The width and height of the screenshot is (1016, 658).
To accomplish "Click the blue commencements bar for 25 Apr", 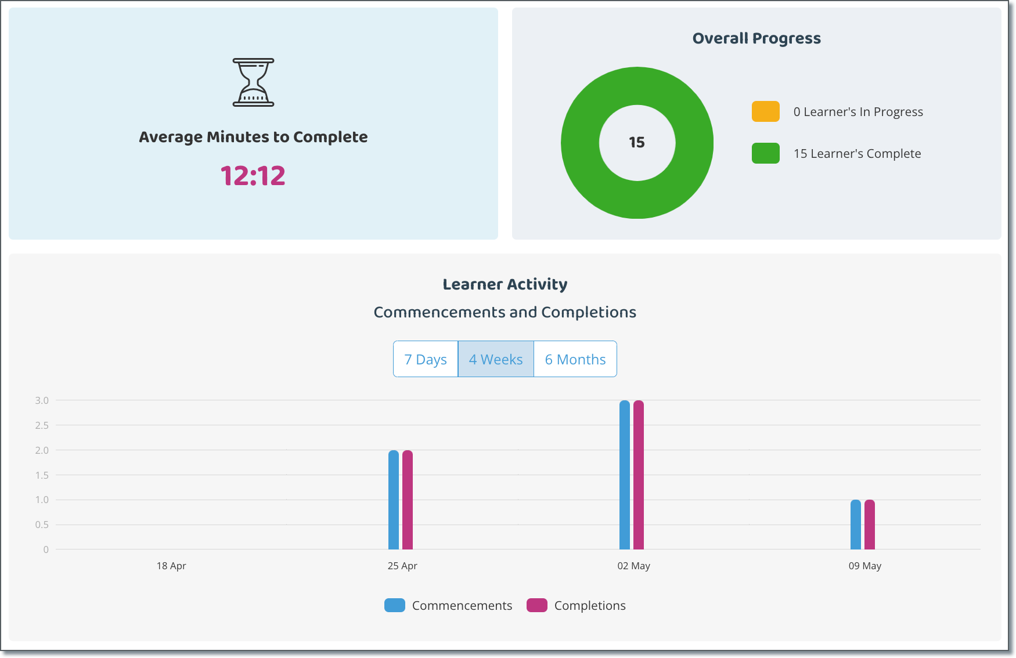I will tap(394, 500).
